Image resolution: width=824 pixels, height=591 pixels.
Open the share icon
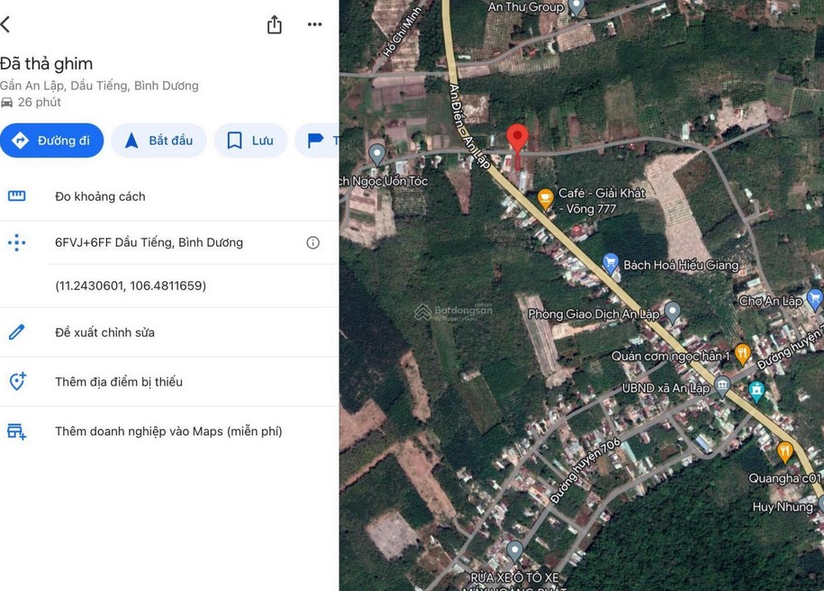pyautogui.click(x=275, y=24)
